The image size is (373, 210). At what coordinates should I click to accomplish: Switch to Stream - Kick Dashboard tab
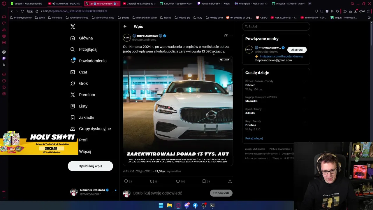click(26, 3)
